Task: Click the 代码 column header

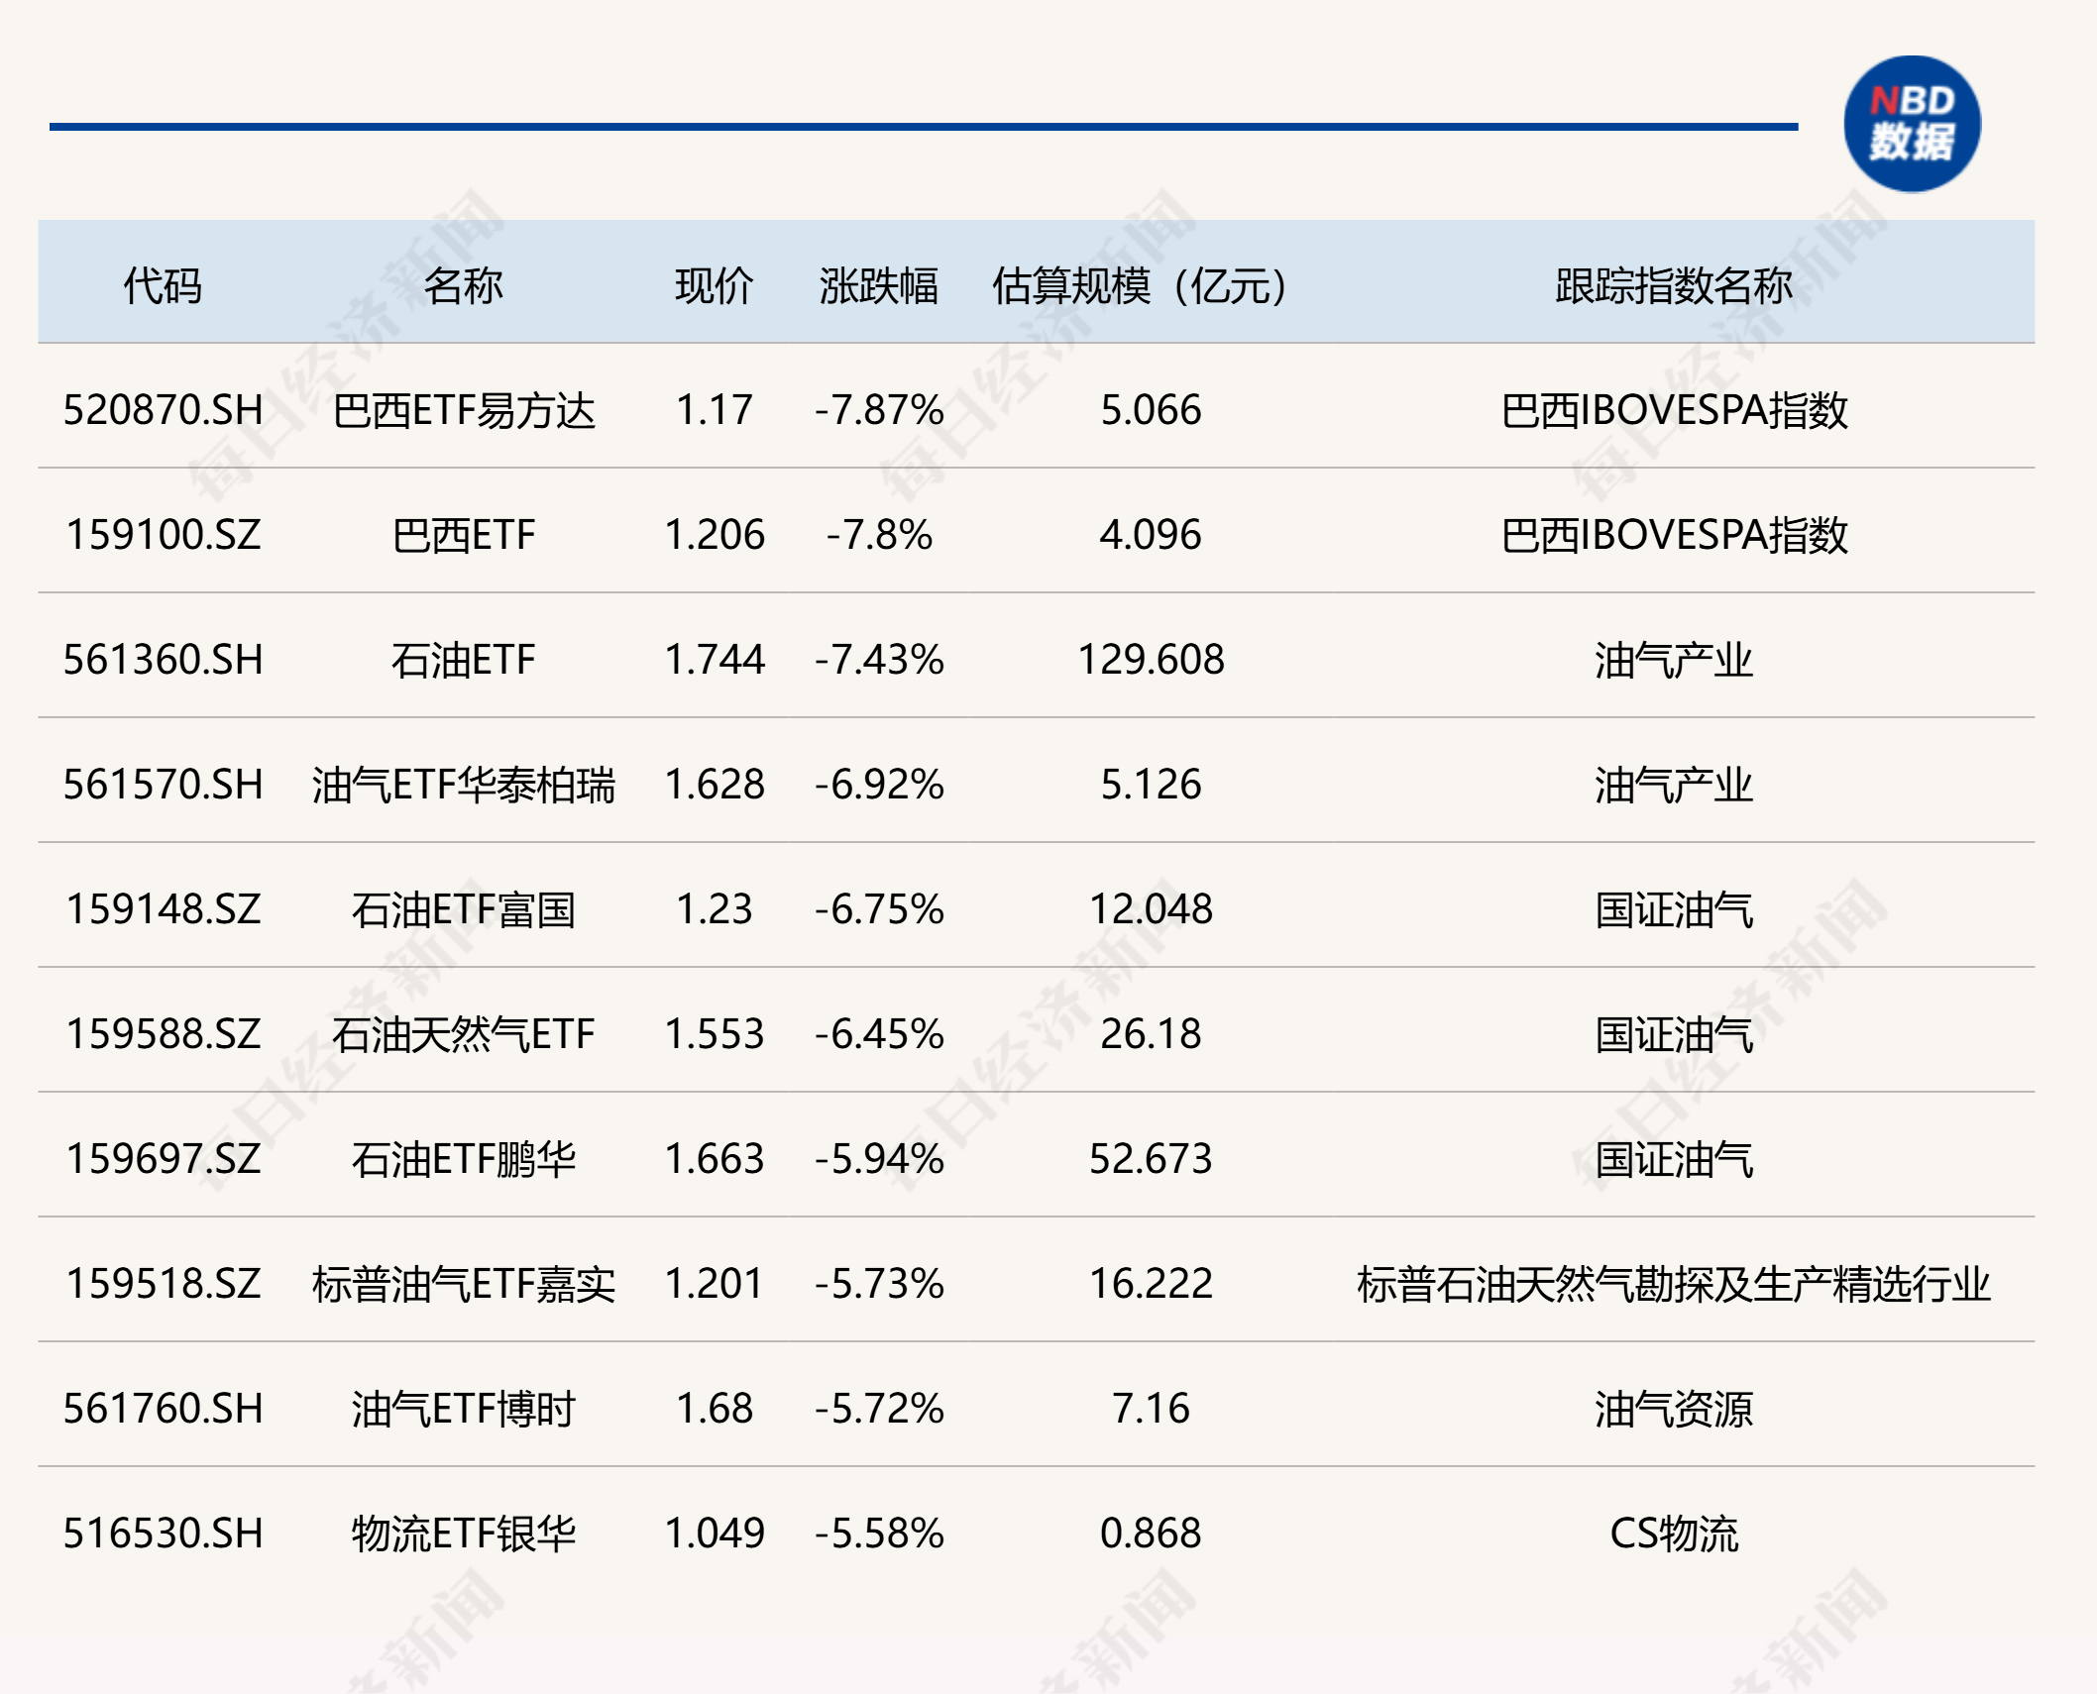Action: point(163,285)
